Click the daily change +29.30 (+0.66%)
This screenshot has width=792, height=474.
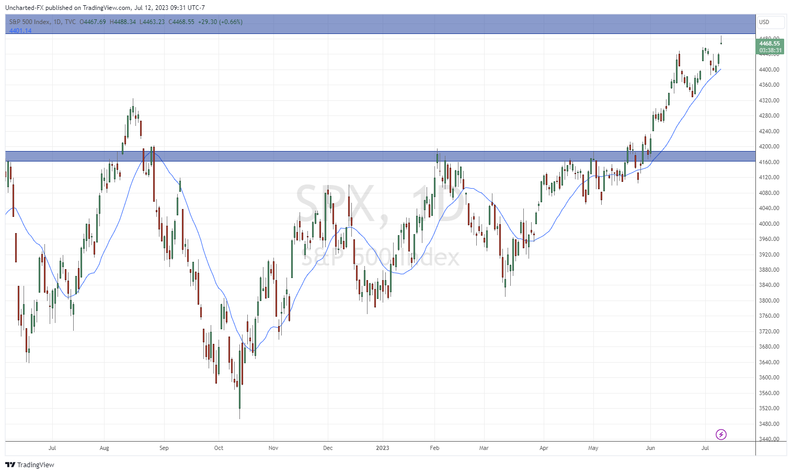(220, 22)
